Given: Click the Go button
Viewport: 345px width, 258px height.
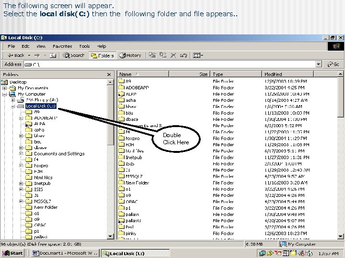Looking at the screenshot, I should [333, 64].
